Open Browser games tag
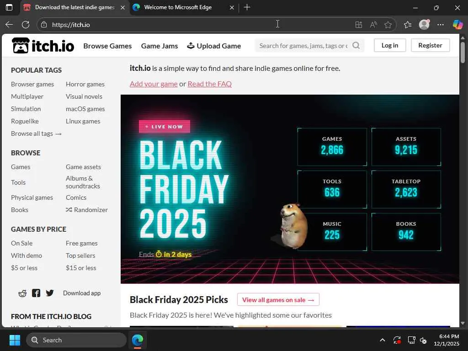 tap(32, 84)
